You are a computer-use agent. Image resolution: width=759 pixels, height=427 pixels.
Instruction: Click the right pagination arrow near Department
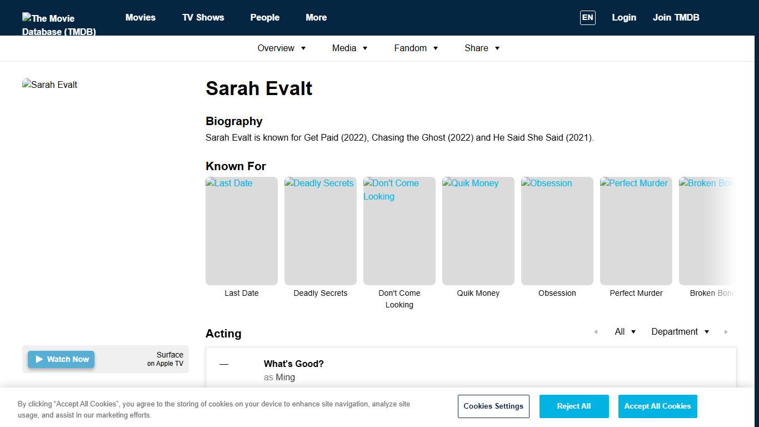click(x=726, y=332)
